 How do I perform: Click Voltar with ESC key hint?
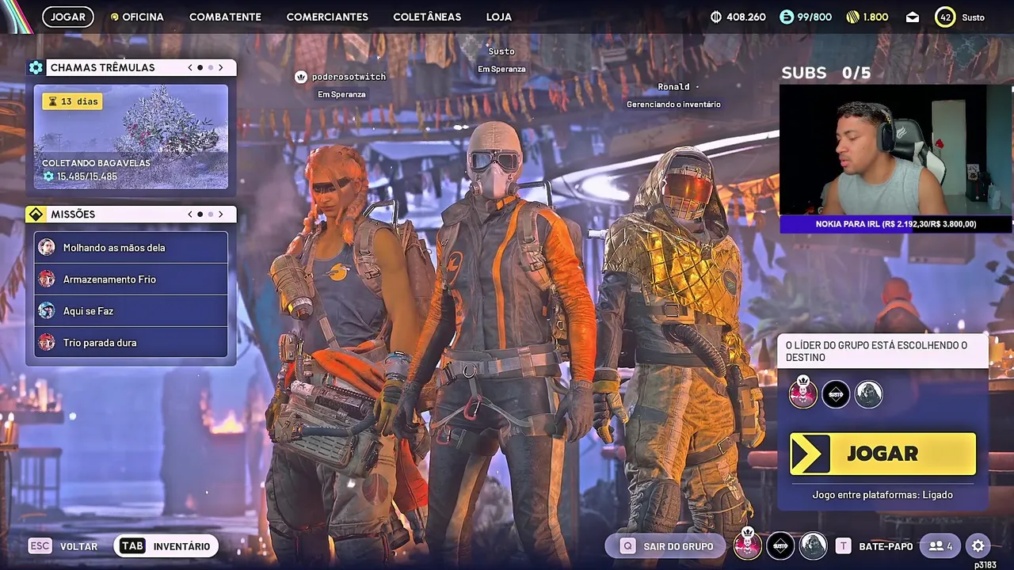[x=63, y=546]
